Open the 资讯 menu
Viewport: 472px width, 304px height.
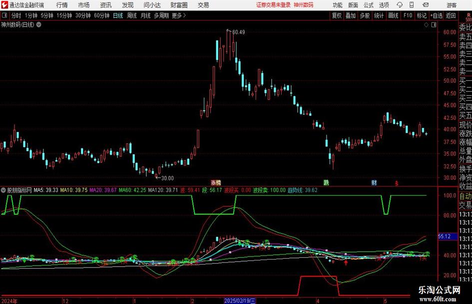tap(106, 5)
